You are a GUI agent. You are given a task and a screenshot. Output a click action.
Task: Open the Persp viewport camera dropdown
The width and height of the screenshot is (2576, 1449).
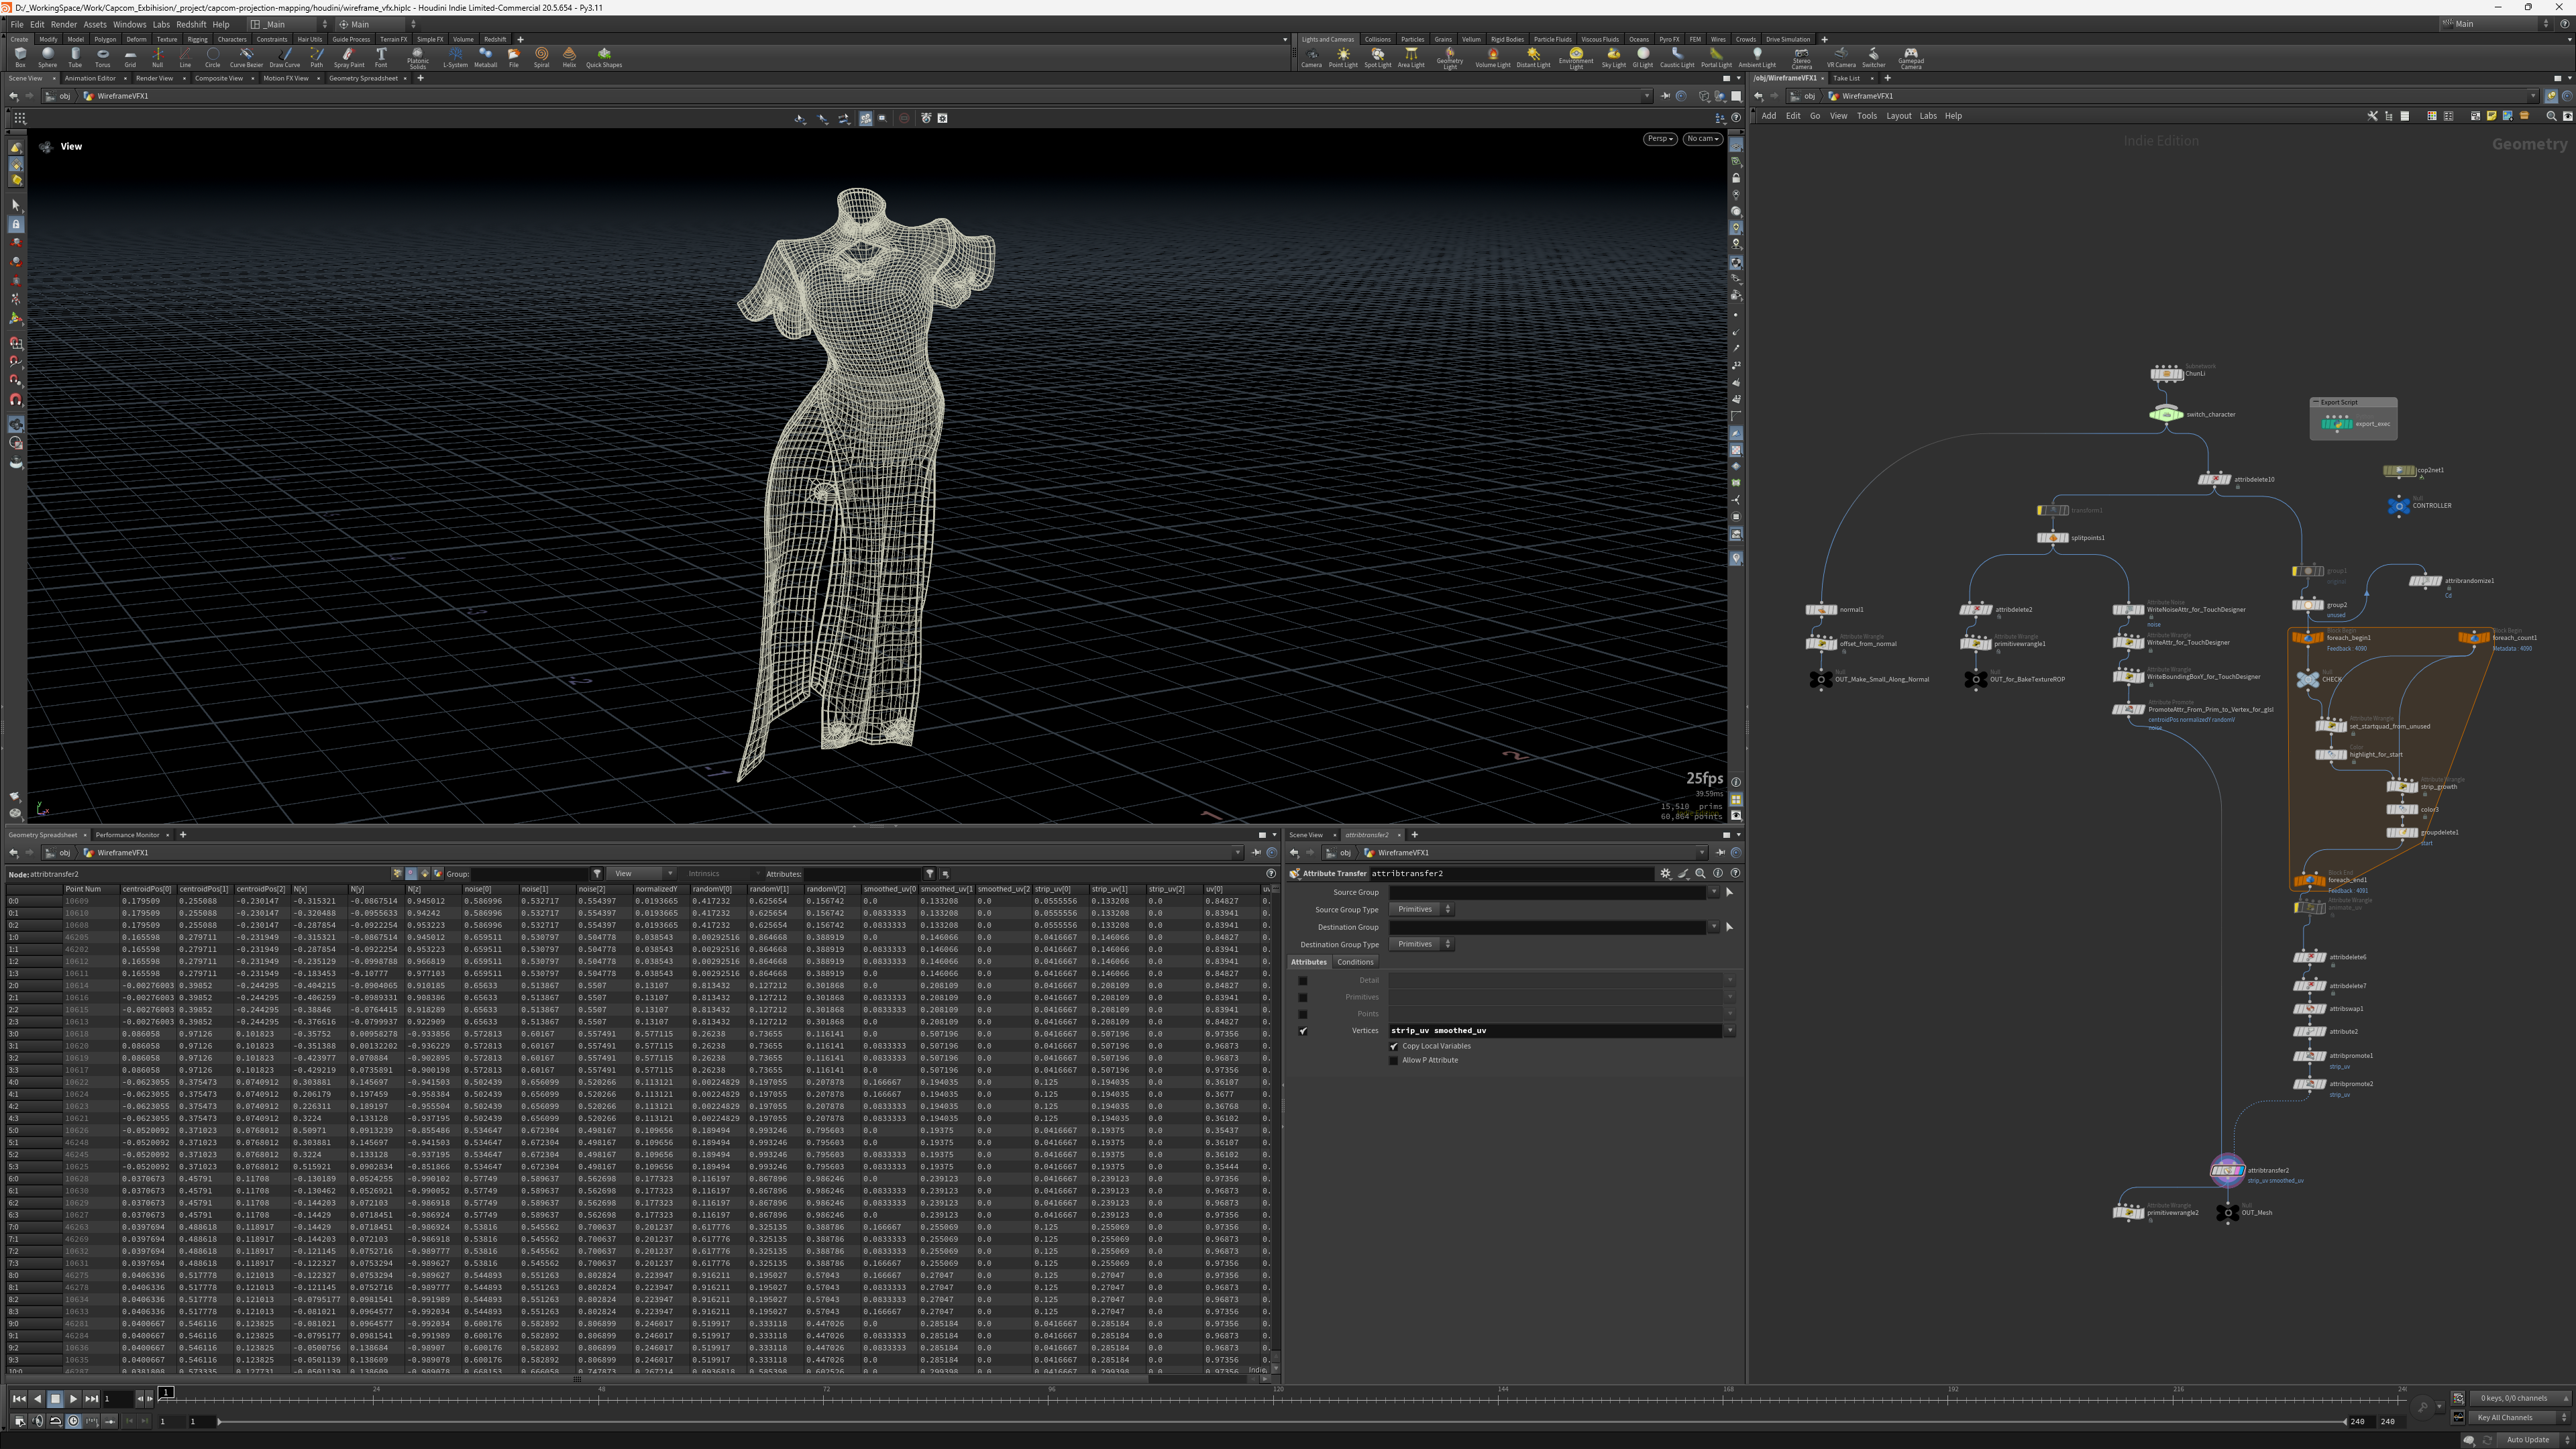tap(1659, 139)
